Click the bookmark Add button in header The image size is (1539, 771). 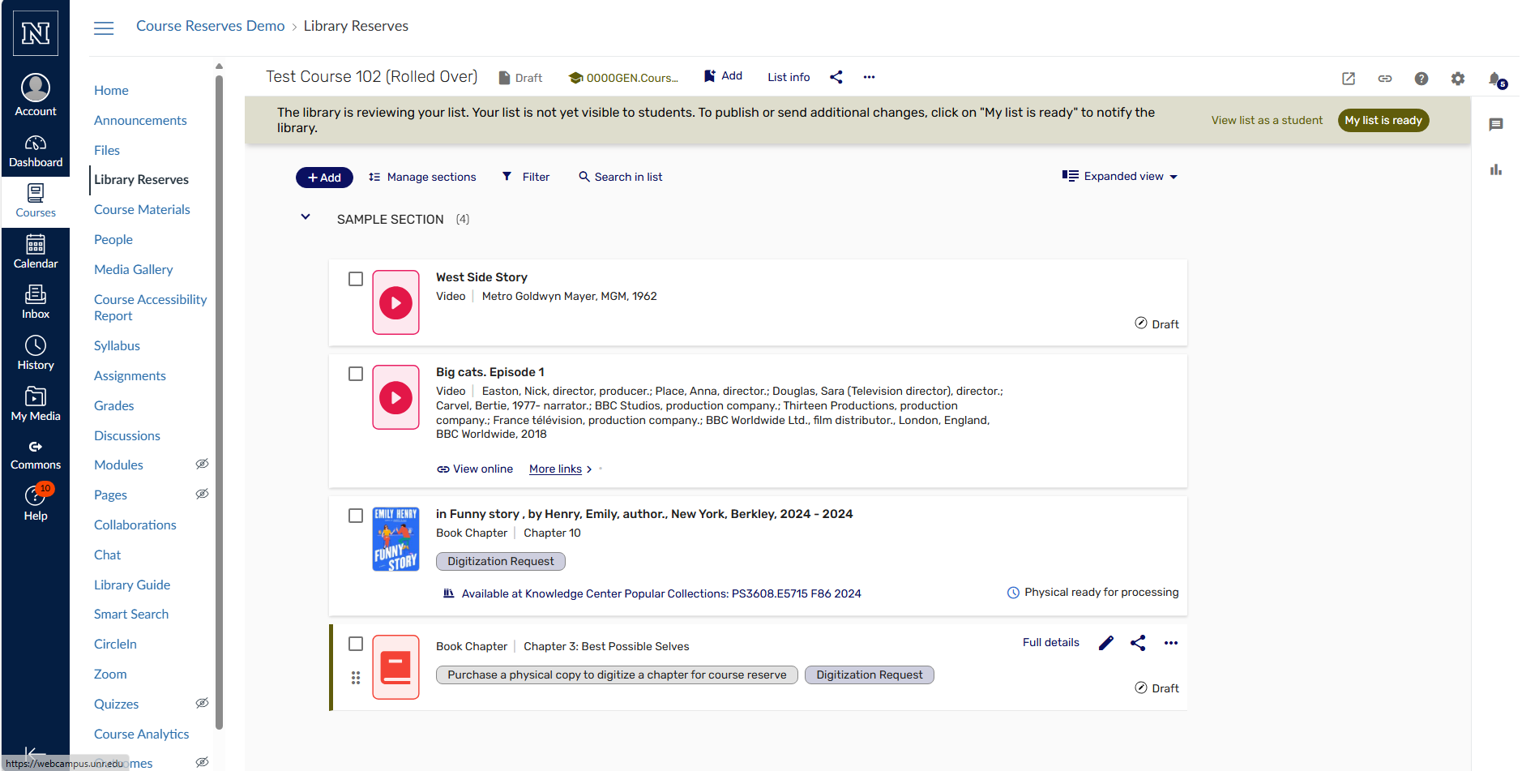pos(723,75)
